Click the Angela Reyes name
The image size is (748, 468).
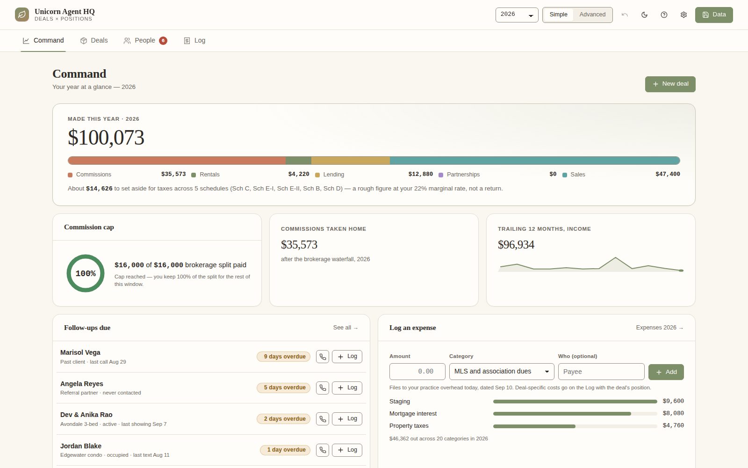[x=82, y=384]
